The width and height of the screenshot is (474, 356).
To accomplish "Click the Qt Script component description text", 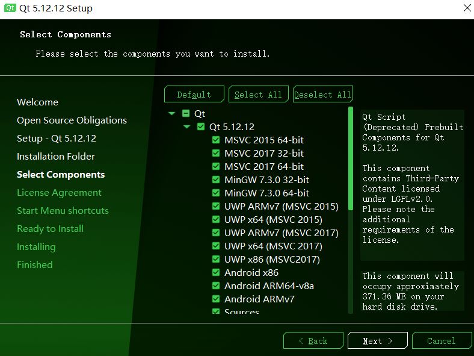I will (412, 178).
